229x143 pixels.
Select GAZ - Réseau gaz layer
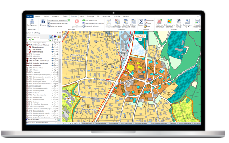35,97
